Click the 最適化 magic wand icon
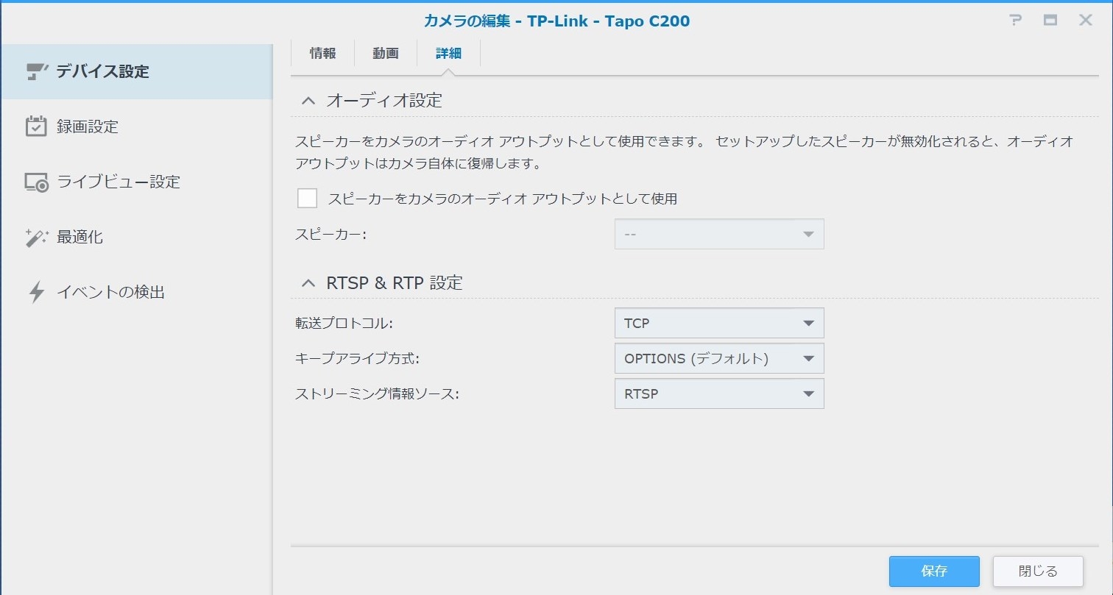The width and height of the screenshot is (1113, 595). [36, 237]
